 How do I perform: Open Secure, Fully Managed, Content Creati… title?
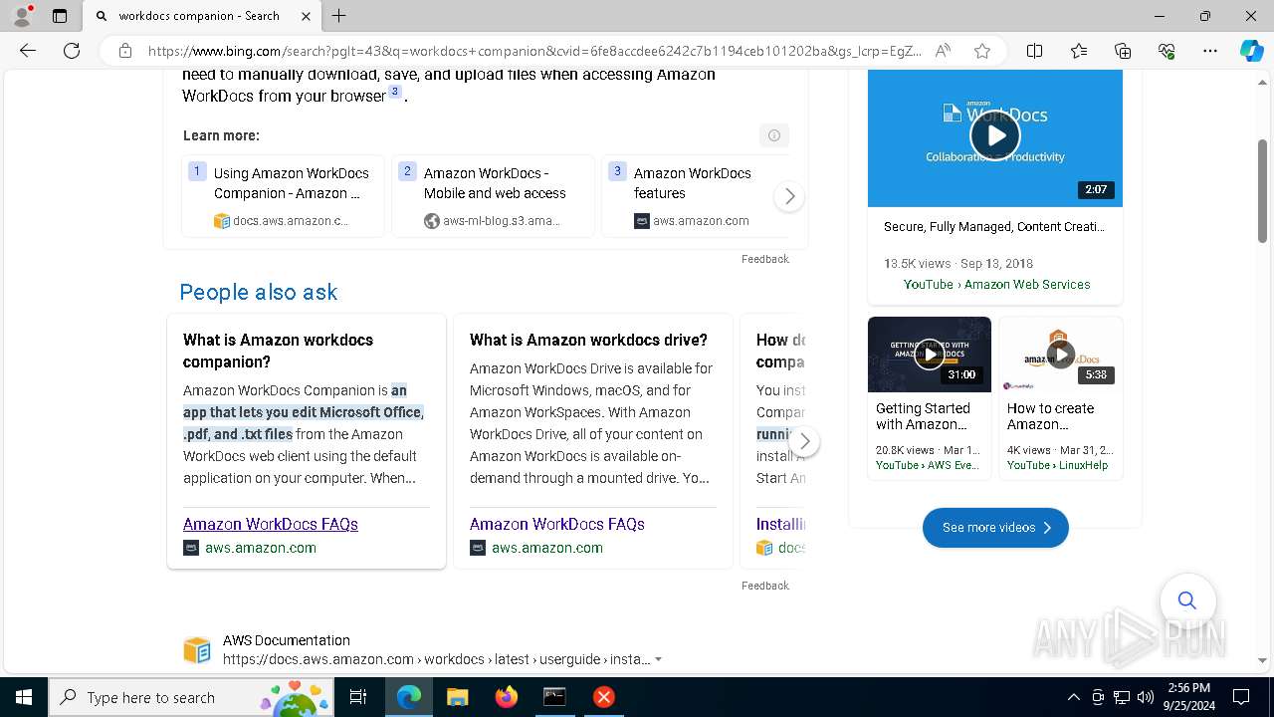[994, 227]
